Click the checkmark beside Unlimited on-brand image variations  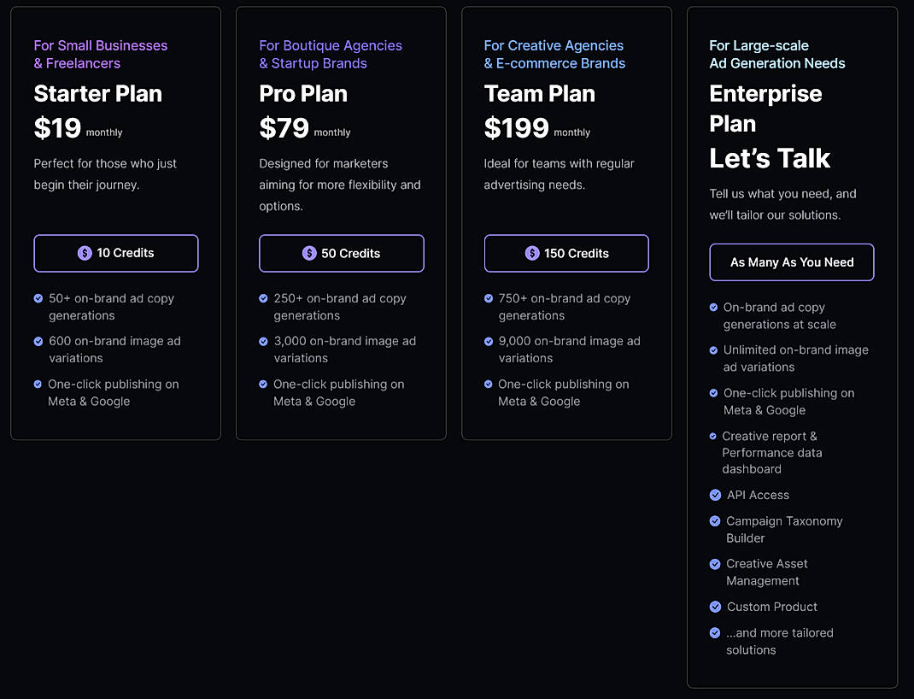[x=714, y=350]
